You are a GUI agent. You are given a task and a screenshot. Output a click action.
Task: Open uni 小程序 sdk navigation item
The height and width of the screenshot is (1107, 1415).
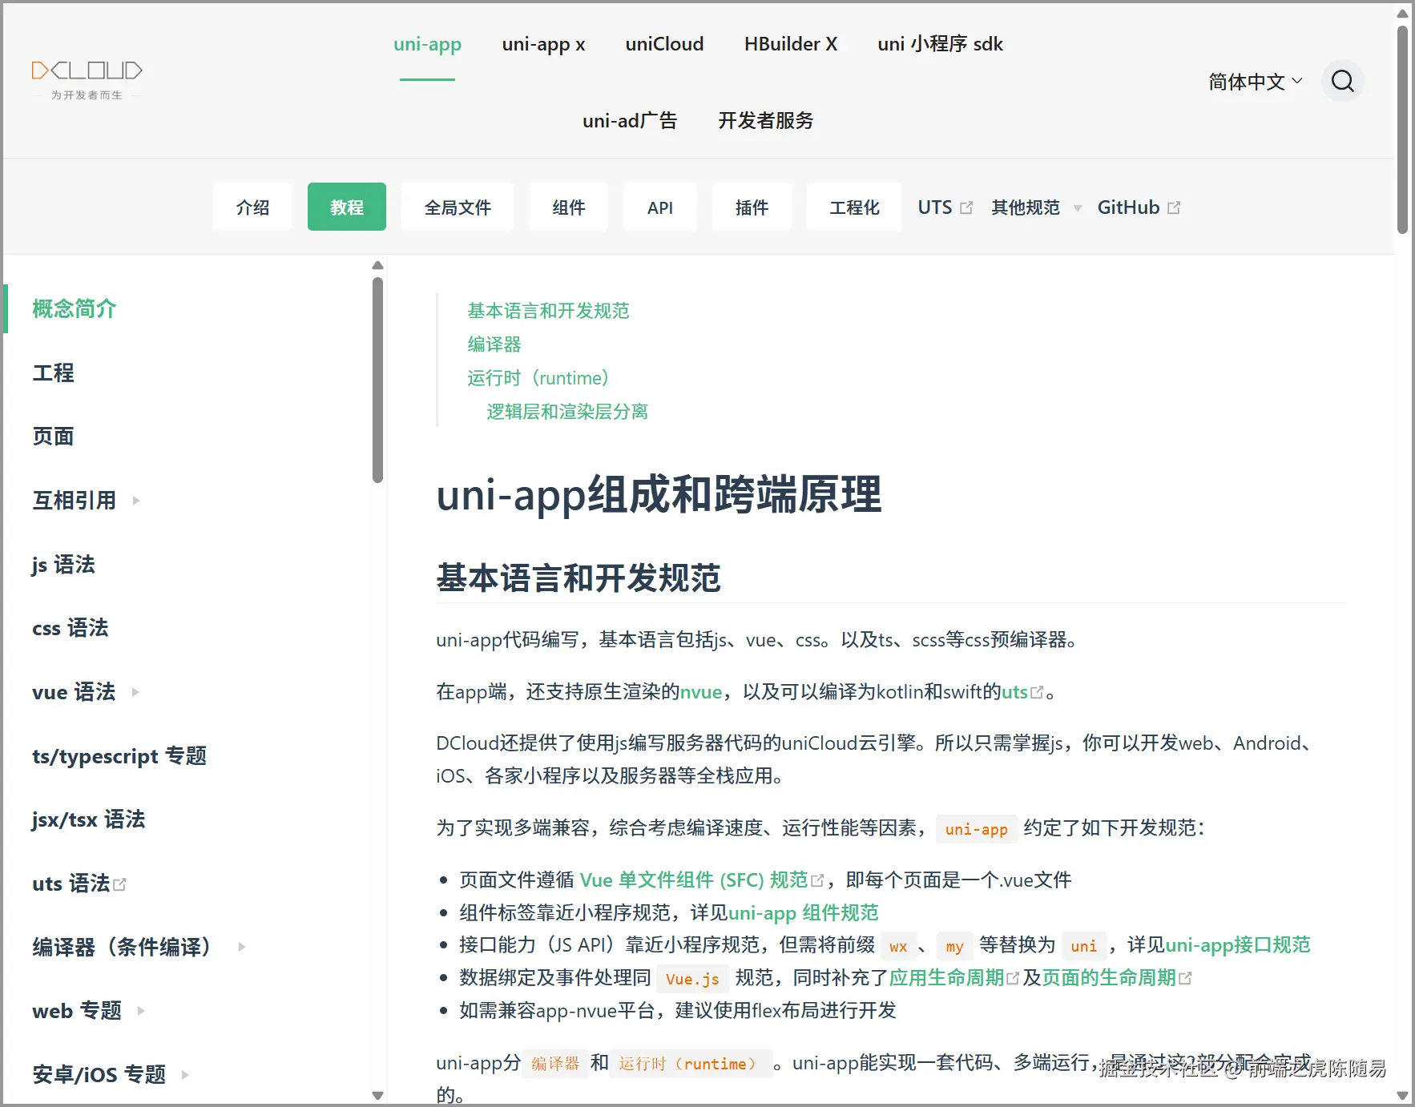point(940,44)
